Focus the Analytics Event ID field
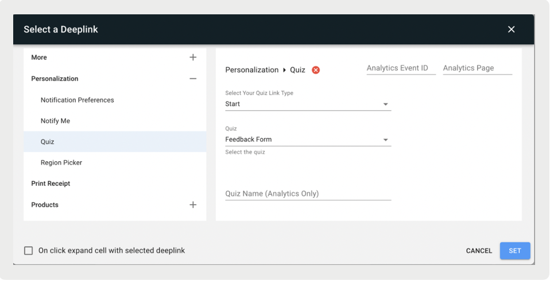Screen dimensions: 550x281 click(401, 68)
